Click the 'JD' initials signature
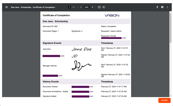The height and width of the screenshot is (106, 173). coord(75,56)
